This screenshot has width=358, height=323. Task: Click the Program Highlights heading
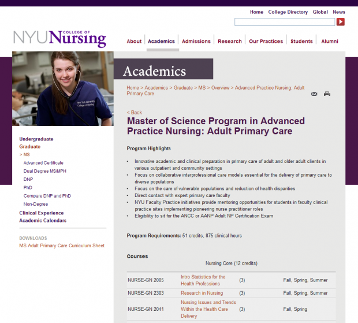click(x=148, y=148)
